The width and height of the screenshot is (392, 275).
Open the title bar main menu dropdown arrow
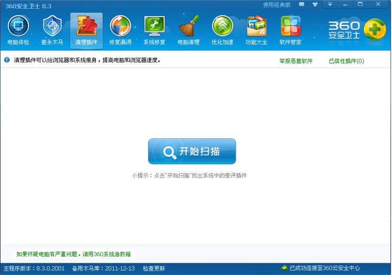click(x=330, y=4)
